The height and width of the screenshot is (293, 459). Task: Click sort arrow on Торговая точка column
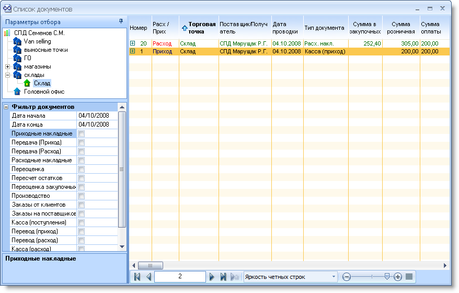point(185,28)
